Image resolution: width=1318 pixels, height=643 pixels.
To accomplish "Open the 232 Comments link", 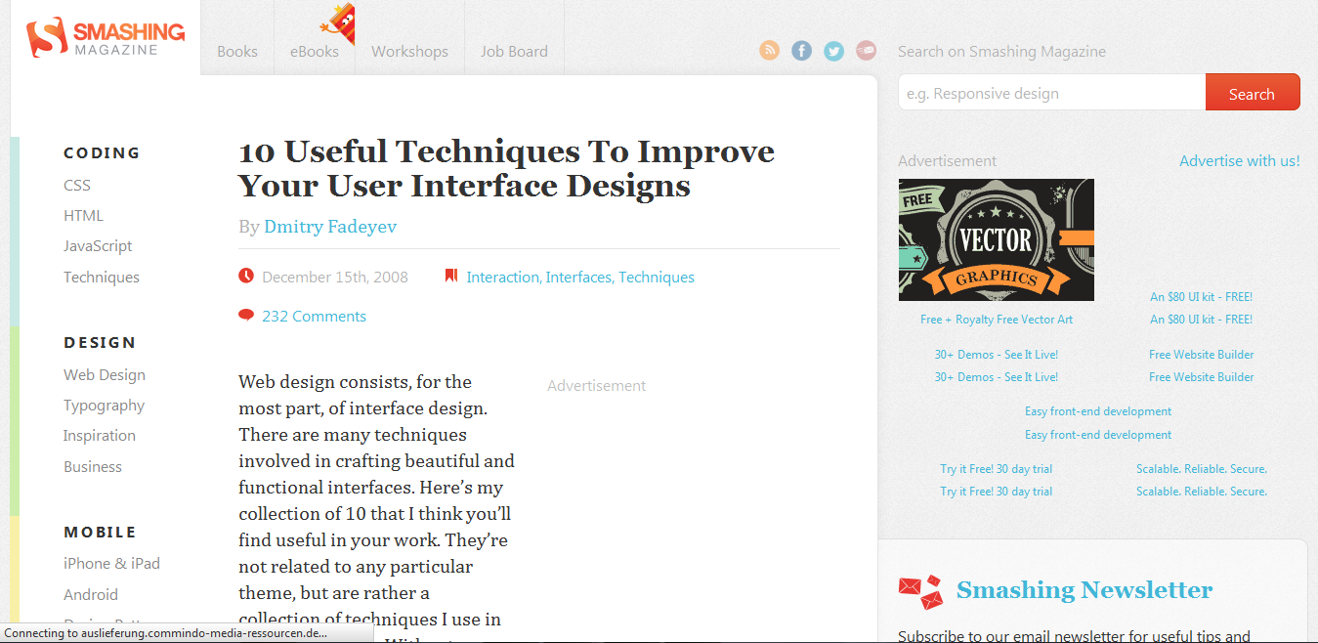I will [314, 315].
